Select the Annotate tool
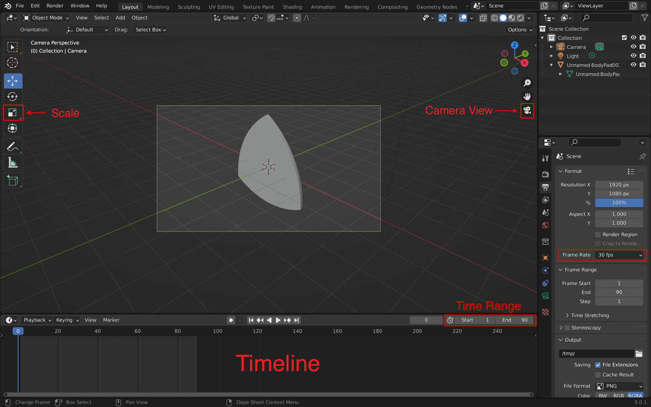651x407 pixels. 13,146
